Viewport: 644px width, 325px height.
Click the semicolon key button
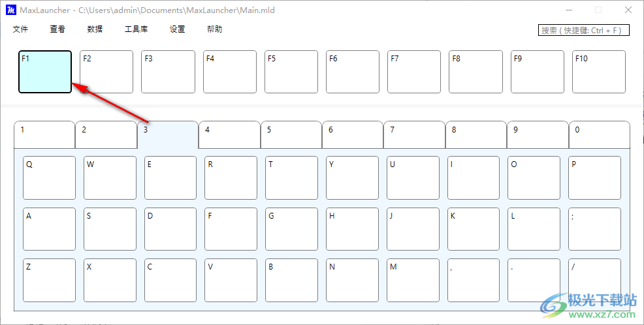click(x=595, y=229)
